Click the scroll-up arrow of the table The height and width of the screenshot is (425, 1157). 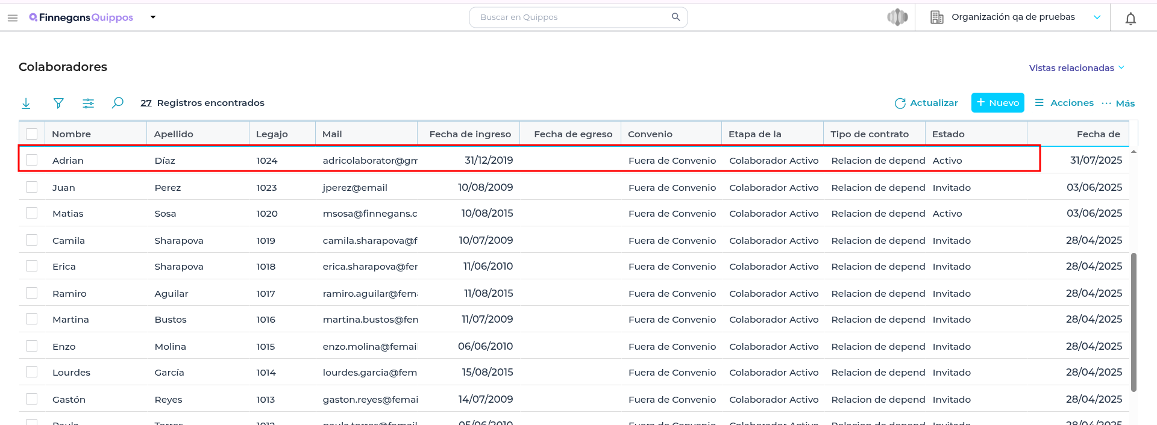pyautogui.click(x=1133, y=152)
